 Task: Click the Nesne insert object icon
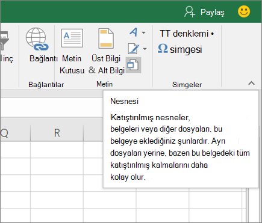[x=133, y=65]
